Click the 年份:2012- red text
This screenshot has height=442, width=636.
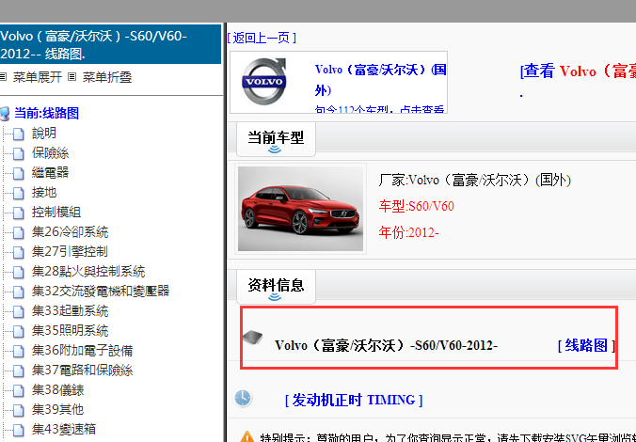click(408, 233)
